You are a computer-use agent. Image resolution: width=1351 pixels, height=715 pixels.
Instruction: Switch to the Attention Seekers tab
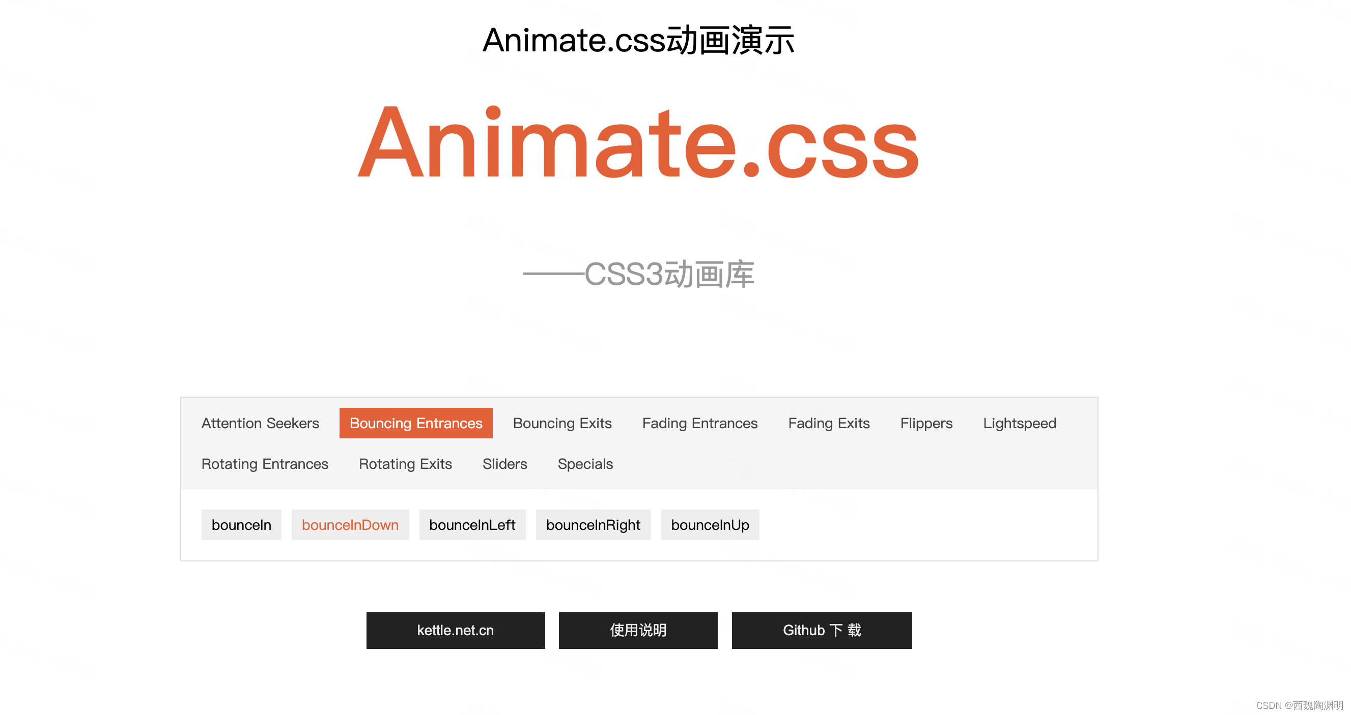tap(260, 423)
